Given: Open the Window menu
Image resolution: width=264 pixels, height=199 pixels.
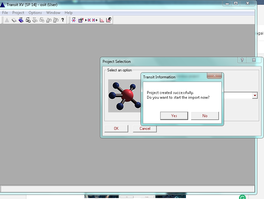Looking at the screenshot, I should coord(53,13).
